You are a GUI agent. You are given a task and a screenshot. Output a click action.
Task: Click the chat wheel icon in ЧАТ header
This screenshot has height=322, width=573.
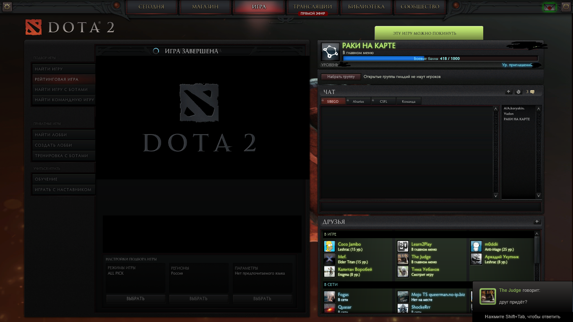point(518,92)
